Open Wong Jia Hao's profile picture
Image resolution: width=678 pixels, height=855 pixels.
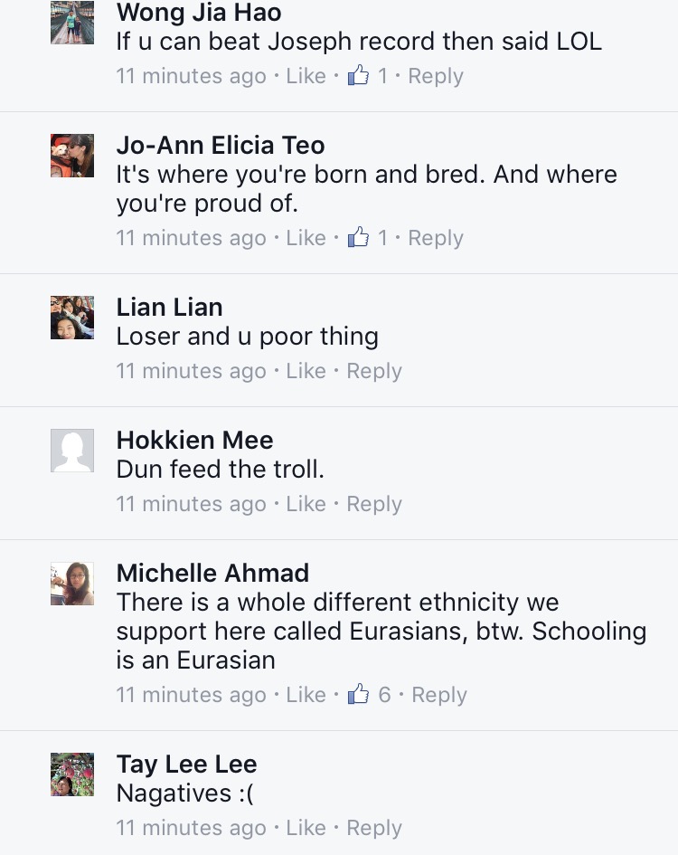(72, 23)
